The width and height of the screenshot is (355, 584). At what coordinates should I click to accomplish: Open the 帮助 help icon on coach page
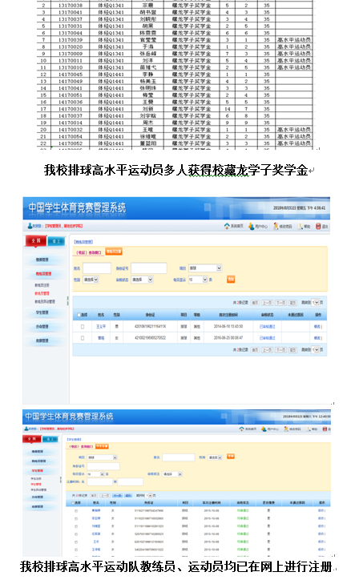(301, 226)
